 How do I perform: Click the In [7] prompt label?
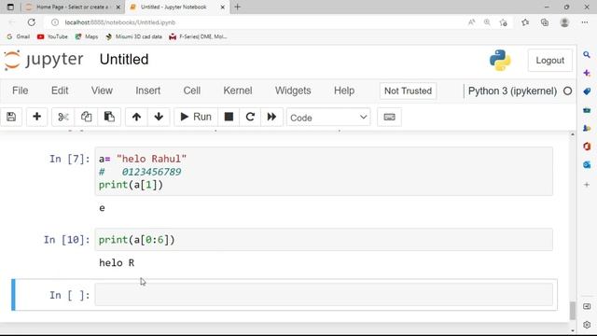coord(70,159)
